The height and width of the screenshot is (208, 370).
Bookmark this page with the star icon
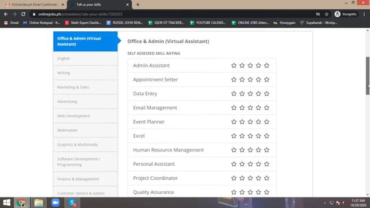coord(327,14)
